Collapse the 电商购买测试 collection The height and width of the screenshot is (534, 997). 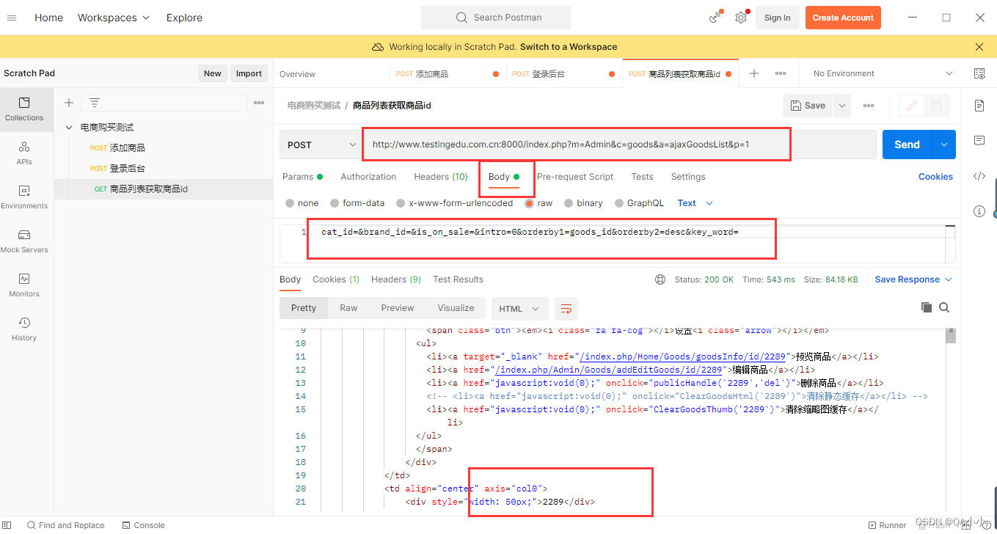coord(68,126)
